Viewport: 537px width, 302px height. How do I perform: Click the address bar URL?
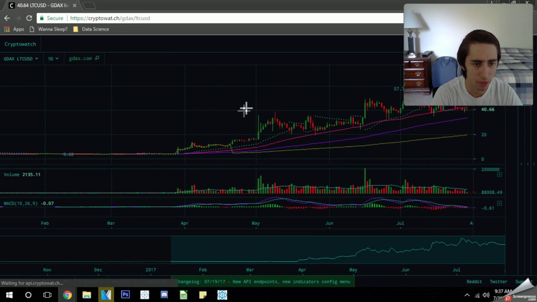(x=110, y=18)
